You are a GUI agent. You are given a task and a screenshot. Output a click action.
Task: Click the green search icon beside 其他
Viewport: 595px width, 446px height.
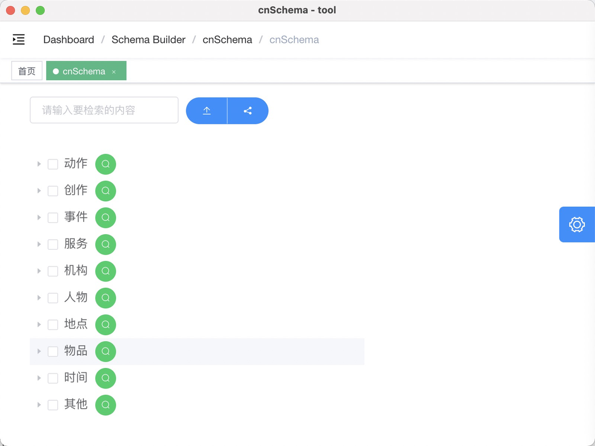tap(105, 405)
